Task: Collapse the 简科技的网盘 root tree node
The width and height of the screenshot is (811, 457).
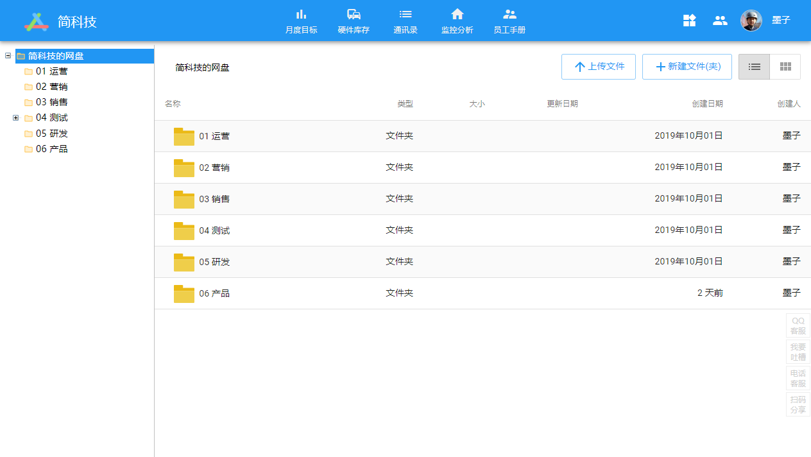Action: pos(8,56)
